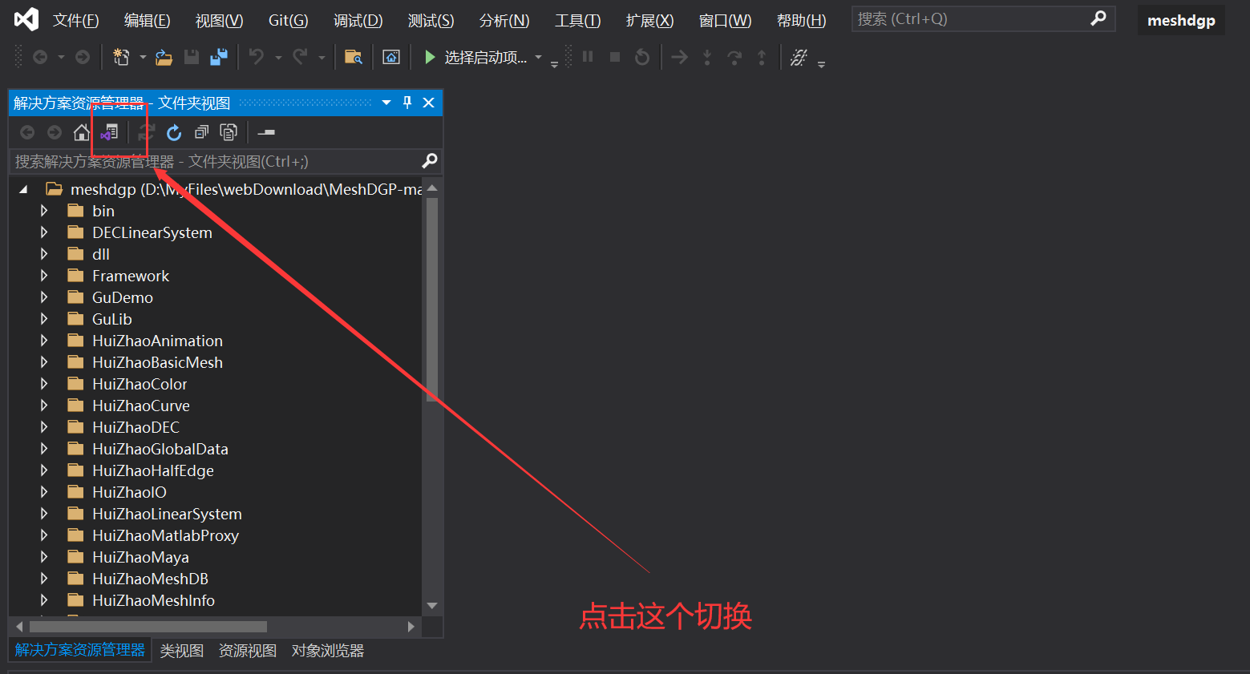
Task: Click the Home icon in solution explorer
Action: (82, 132)
